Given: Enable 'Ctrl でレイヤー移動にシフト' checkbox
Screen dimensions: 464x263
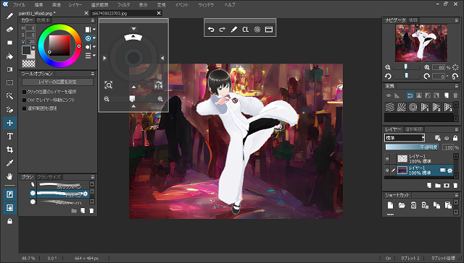Looking at the screenshot, I should point(24,100).
